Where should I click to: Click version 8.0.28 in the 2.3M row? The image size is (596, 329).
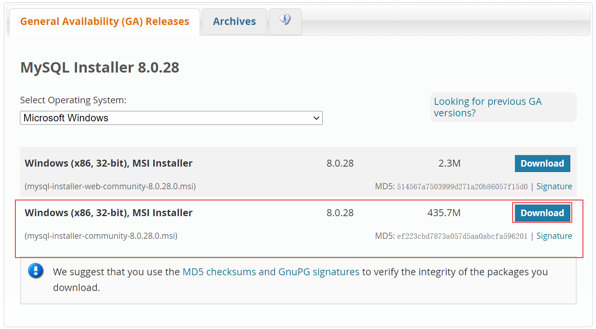coord(340,164)
